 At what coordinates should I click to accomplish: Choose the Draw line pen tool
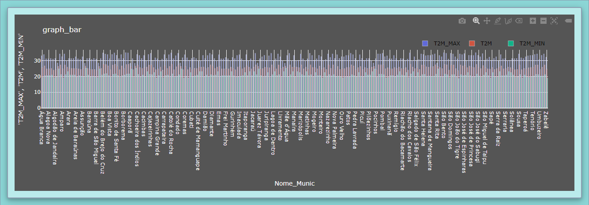point(498,21)
